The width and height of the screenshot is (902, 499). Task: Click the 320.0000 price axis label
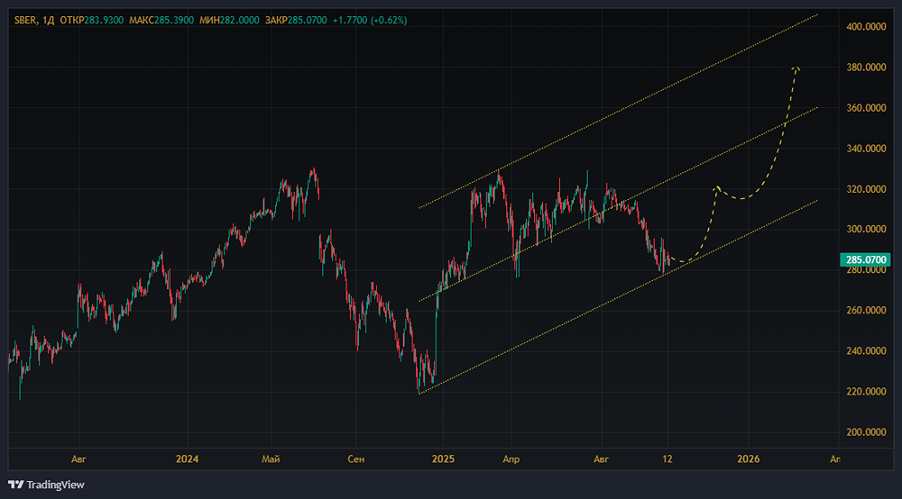866,189
